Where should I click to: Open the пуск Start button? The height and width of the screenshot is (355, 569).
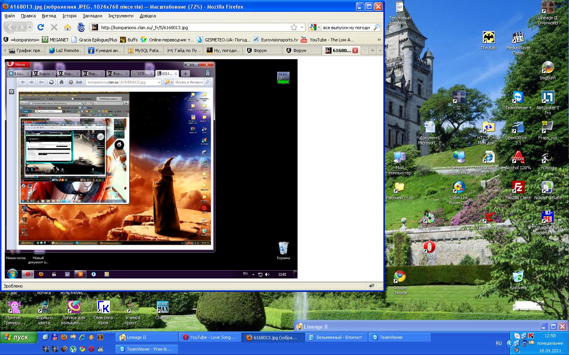19,337
